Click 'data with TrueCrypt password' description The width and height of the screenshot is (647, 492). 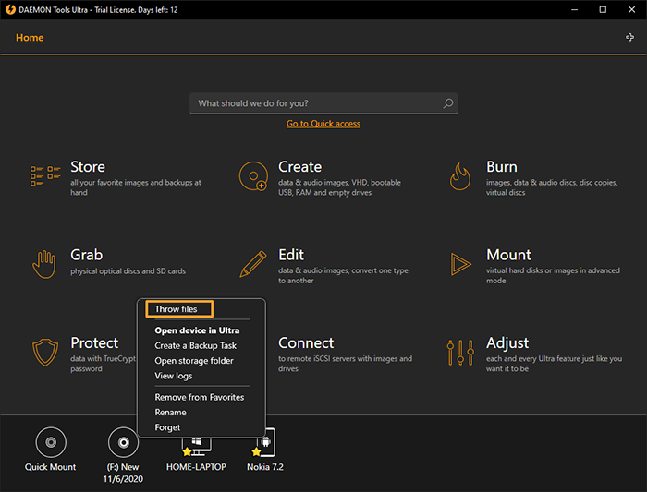click(103, 364)
